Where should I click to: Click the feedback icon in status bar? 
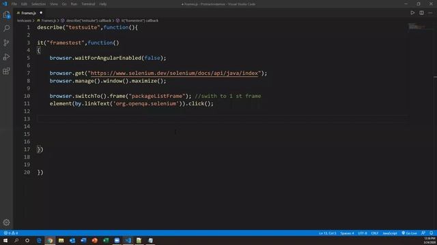tap(423, 233)
